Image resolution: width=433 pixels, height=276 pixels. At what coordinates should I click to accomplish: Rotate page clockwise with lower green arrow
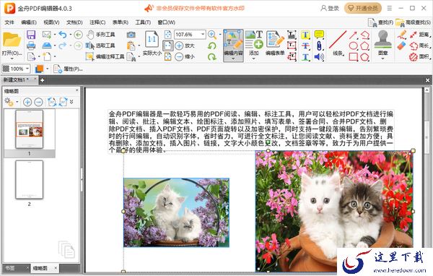coord(212,57)
